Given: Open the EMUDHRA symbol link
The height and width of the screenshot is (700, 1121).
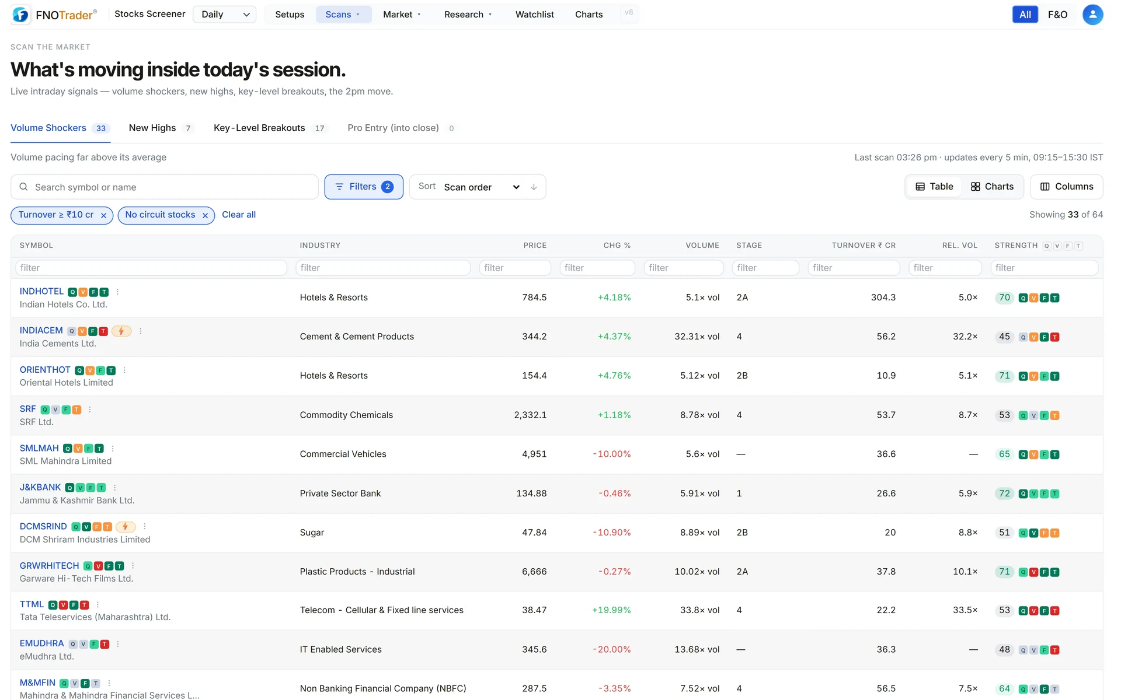Looking at the screenshot, I should [x=41, y=643].
